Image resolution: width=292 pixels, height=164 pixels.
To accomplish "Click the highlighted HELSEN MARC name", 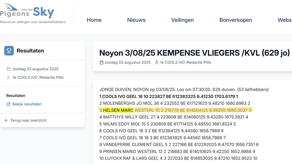I will coord(118,110).
